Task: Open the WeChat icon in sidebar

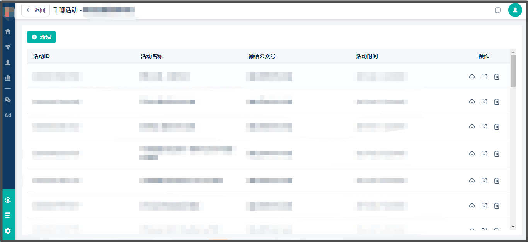Action: tap(8, 100)
